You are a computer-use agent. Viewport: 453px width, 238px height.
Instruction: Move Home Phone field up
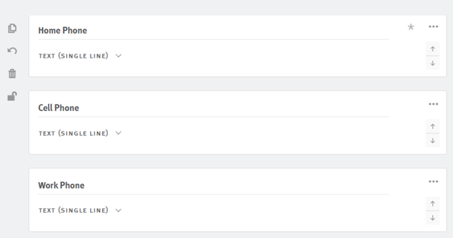point(433,49)
